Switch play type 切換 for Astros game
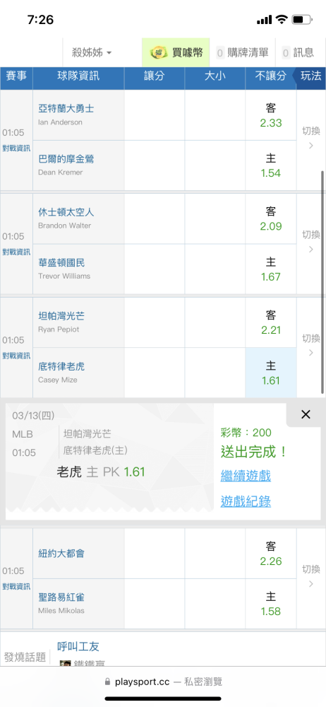This screenshot has height=707, width=326. (x=311, y=242)
